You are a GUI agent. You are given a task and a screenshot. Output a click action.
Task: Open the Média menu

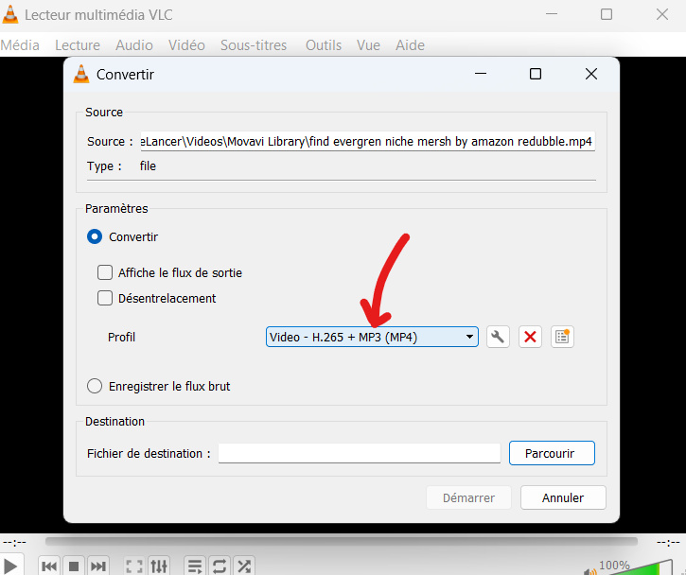click(20, 45)
